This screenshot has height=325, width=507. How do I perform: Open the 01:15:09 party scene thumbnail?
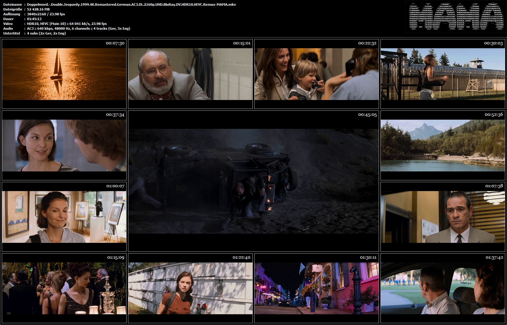64,288
